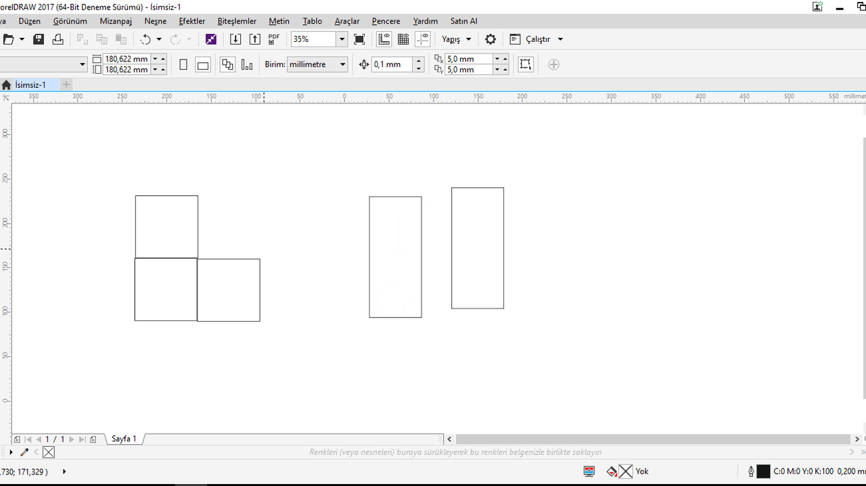Select portrait page orientation

183,65
